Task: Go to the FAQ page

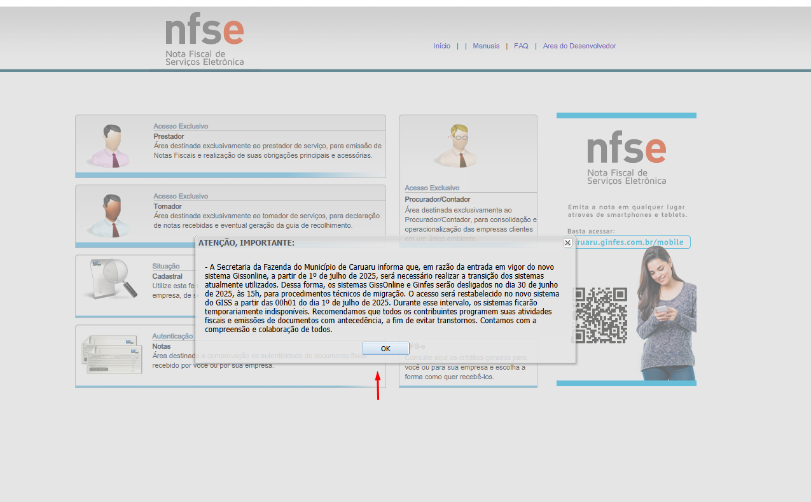Action: [521, 46]
